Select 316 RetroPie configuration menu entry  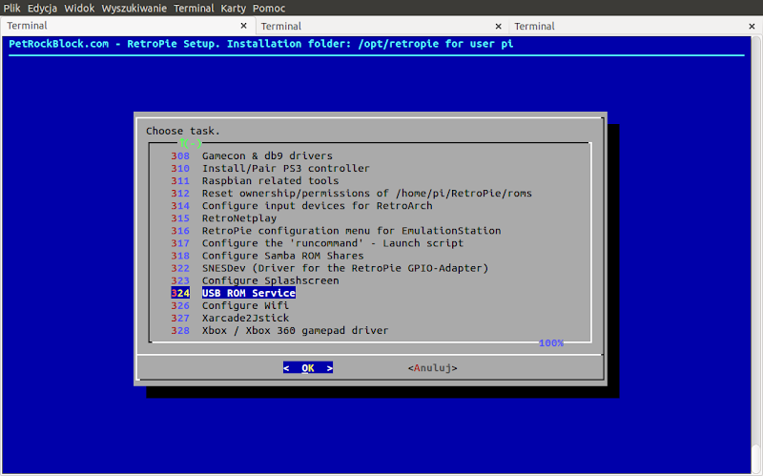pyautogui.click(x=336, y=231)
